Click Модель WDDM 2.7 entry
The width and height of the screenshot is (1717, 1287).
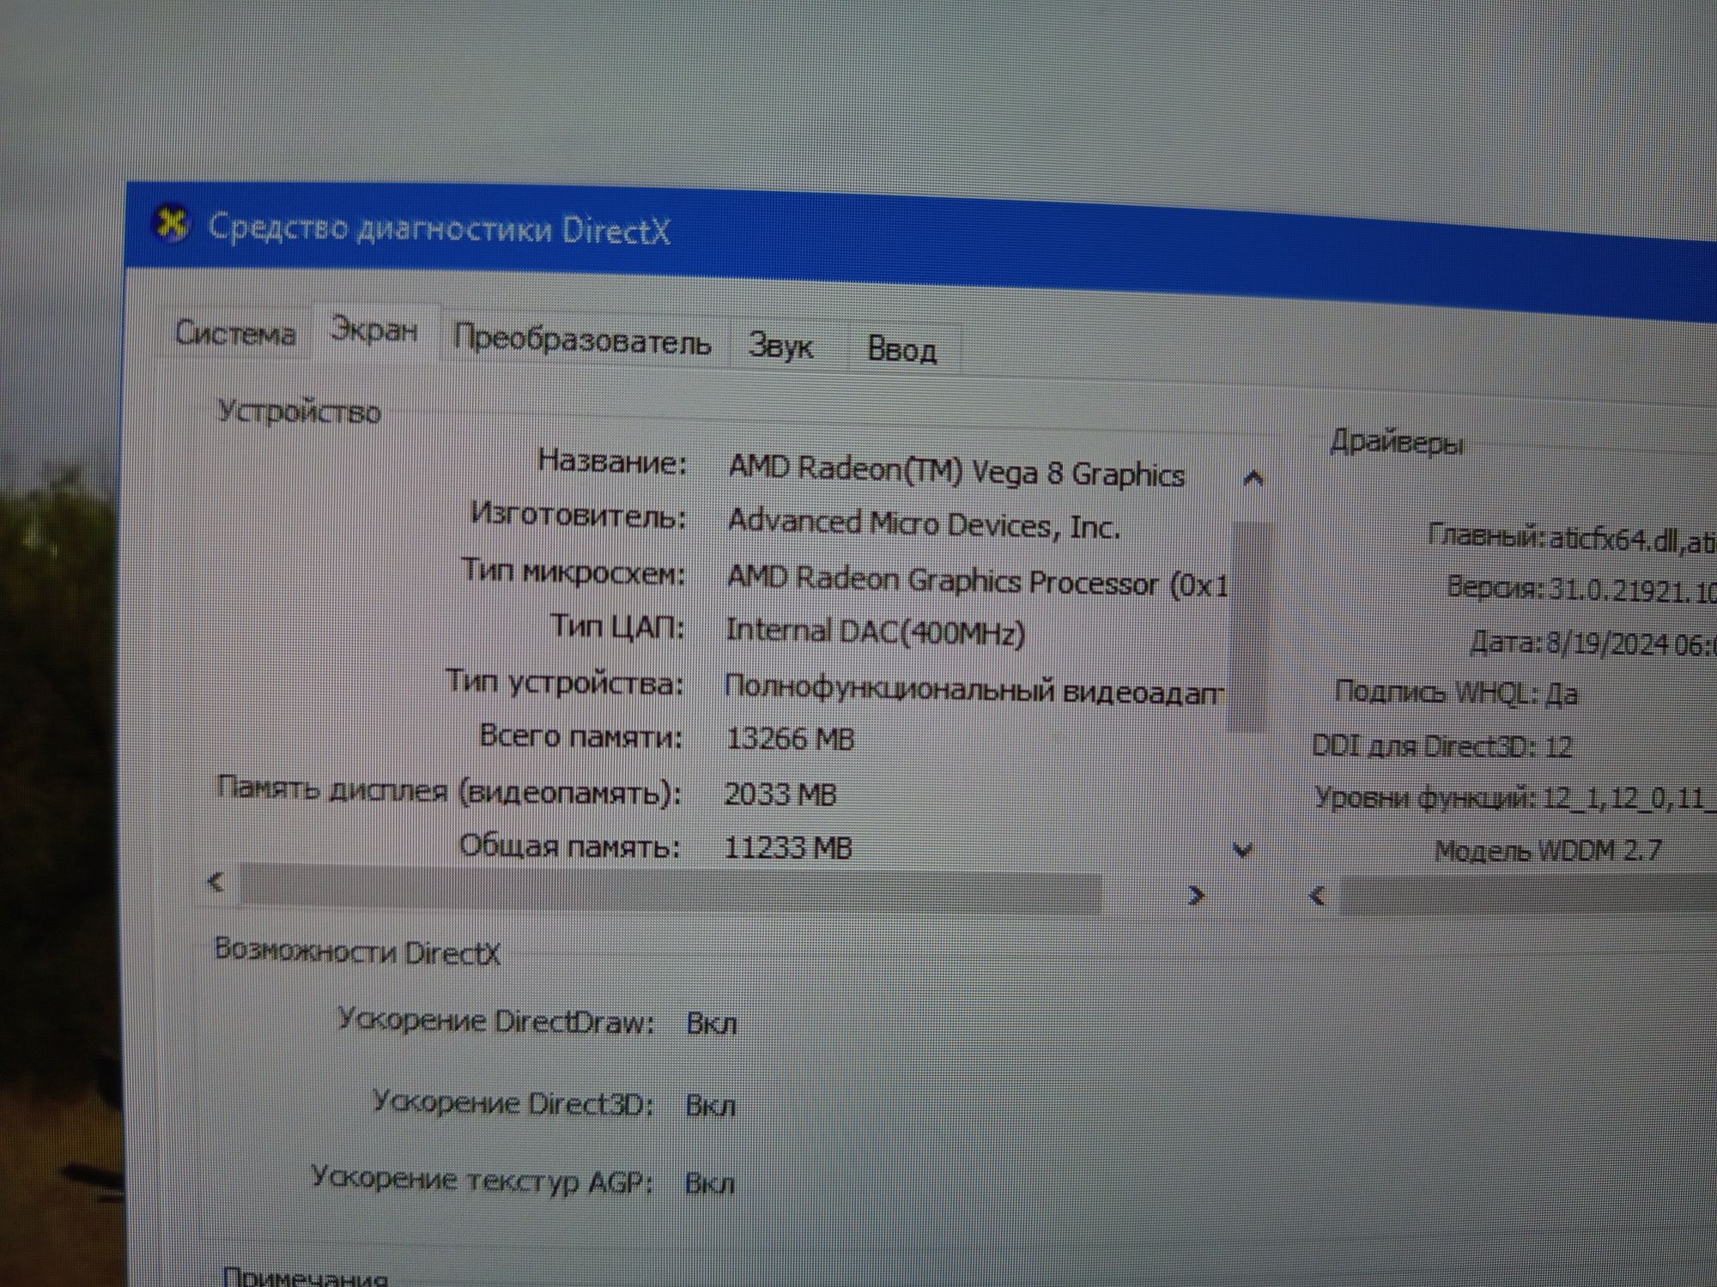1549,850
